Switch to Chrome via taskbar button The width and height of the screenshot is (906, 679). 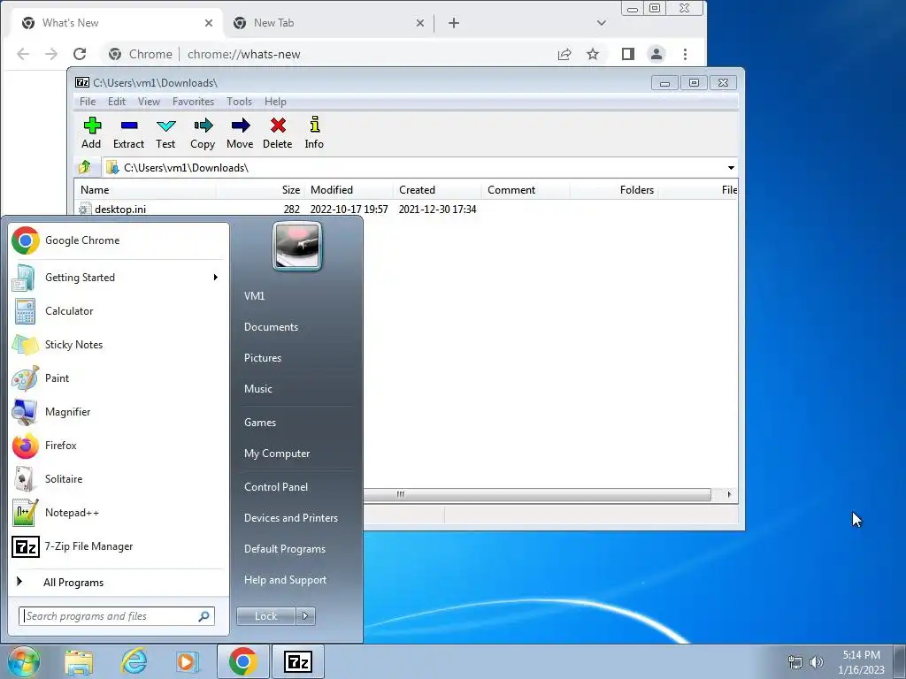coord(243,661)
